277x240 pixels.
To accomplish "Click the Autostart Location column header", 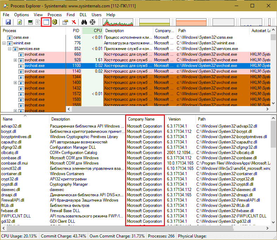I will pyautogui.click(x=260, y=31).
